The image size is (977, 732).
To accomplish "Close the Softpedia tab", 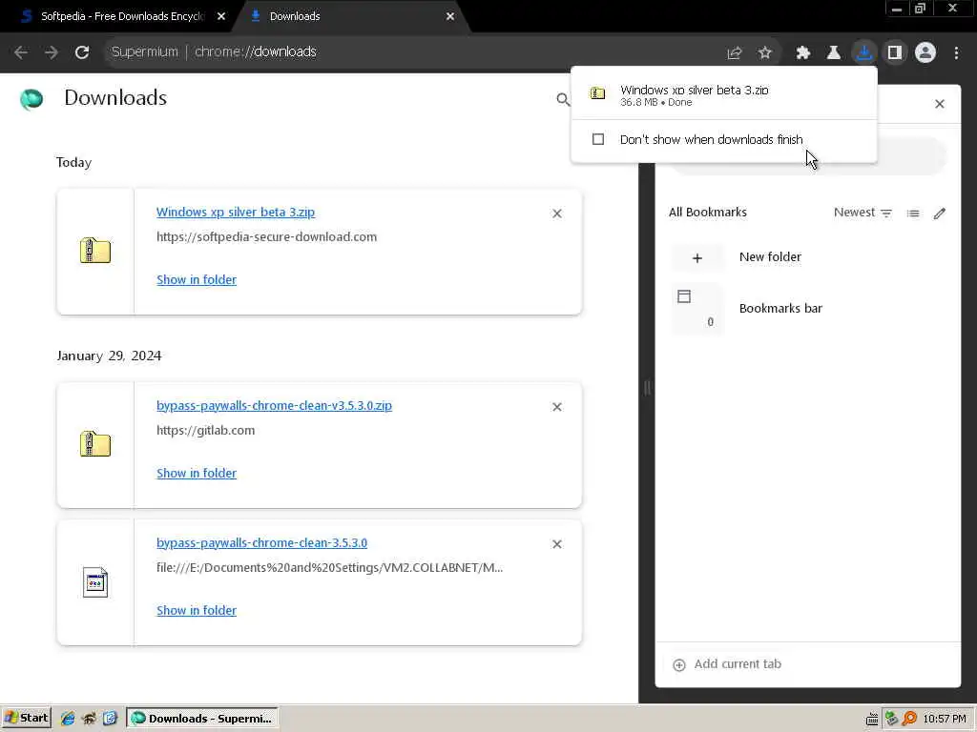I will (221, 17).
